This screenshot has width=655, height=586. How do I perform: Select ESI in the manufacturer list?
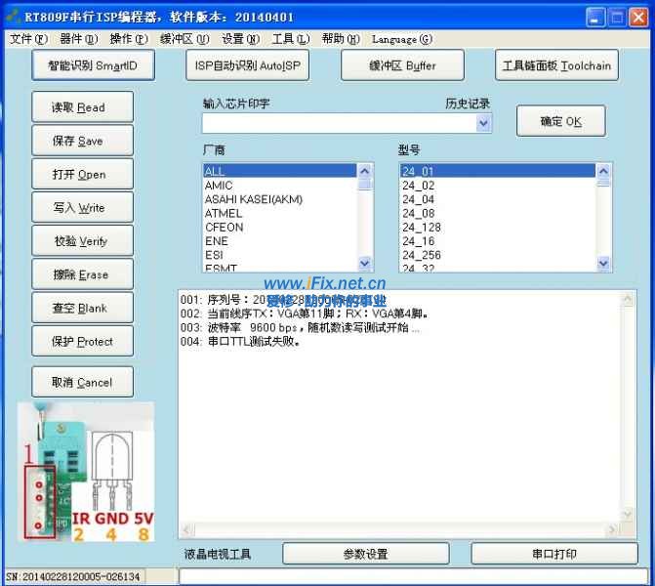coord(280,255)
